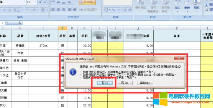213x108 pixels.
Task: Click the 备注 header cell
Action: pos(177,36)
